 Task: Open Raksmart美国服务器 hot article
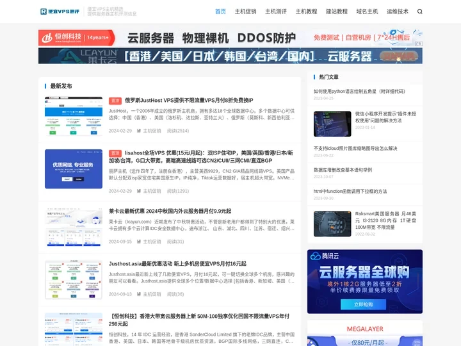(x=385, y=220)
